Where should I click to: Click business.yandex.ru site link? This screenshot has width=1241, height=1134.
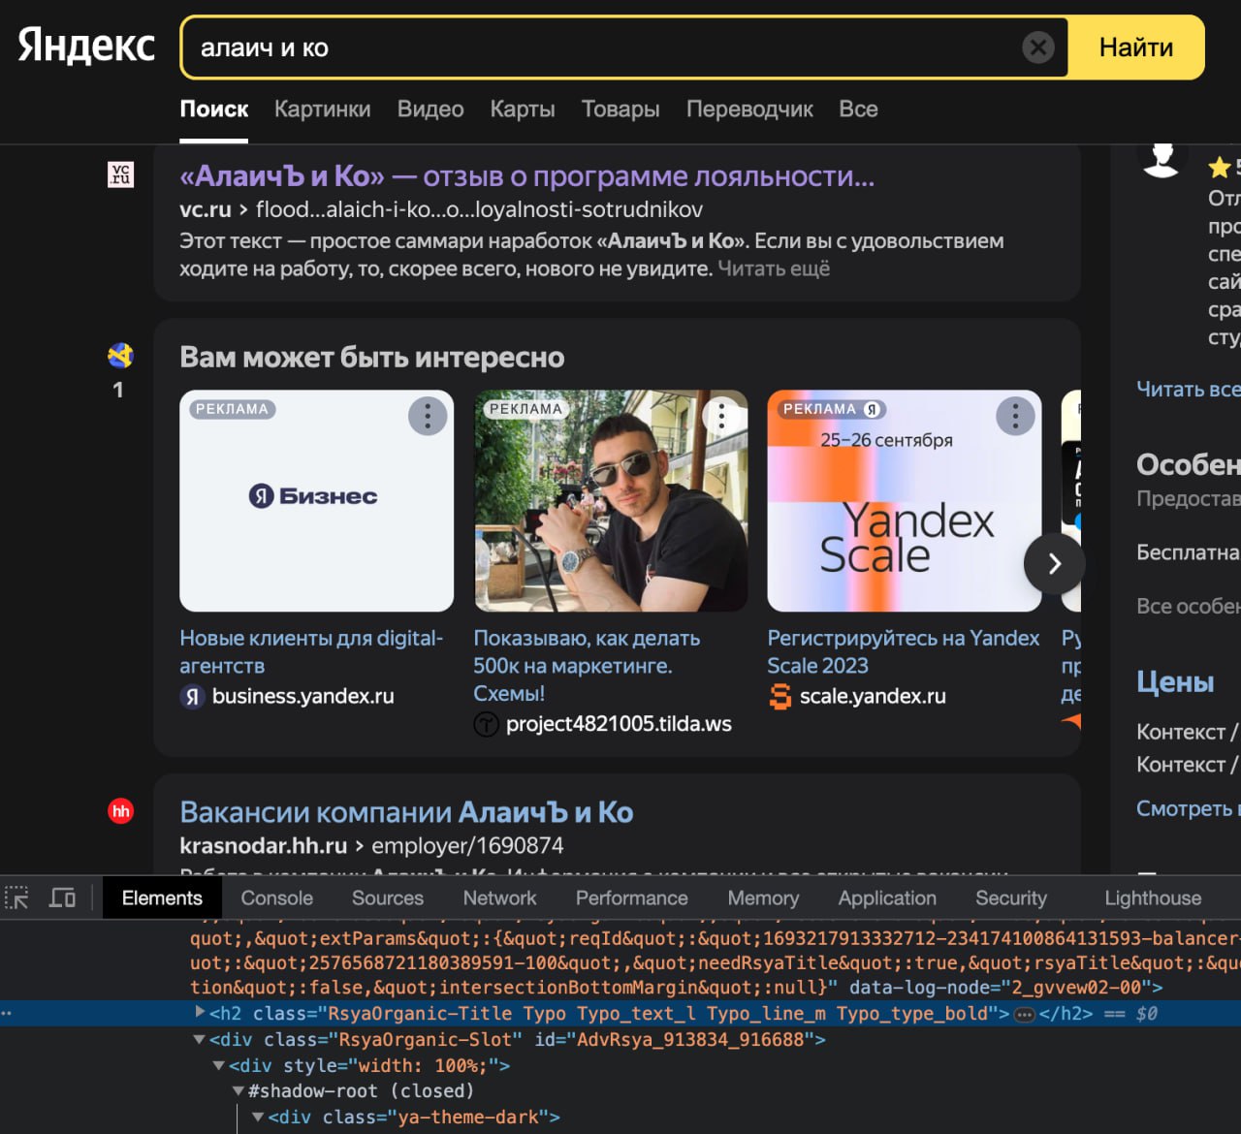[302, 696]
